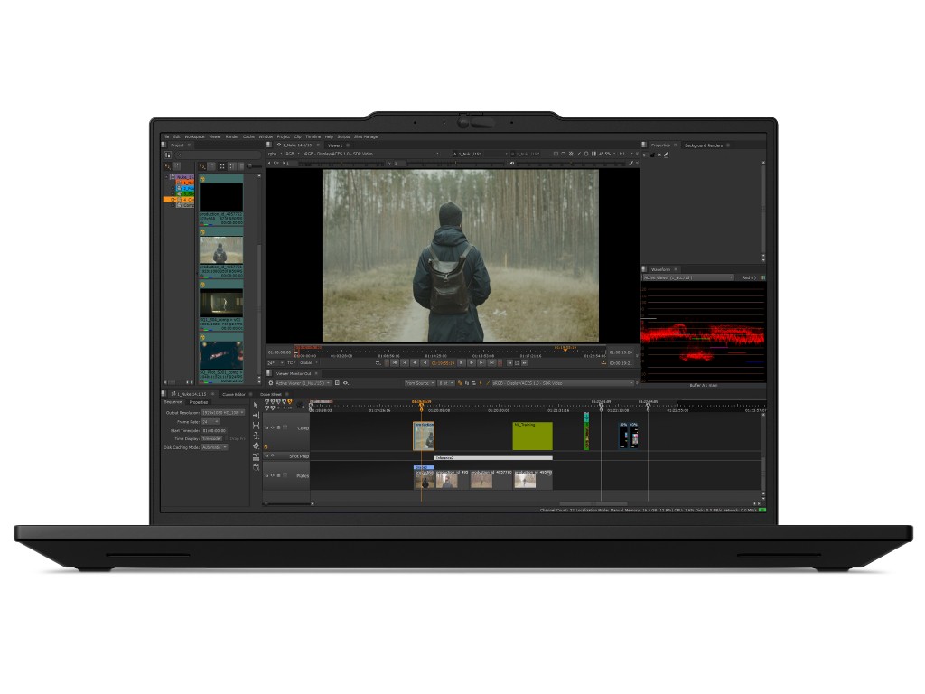This screenshot has height=694, width=925.
Task: Select the green ML_Training clip on Comp track
Action: point(533,436)
